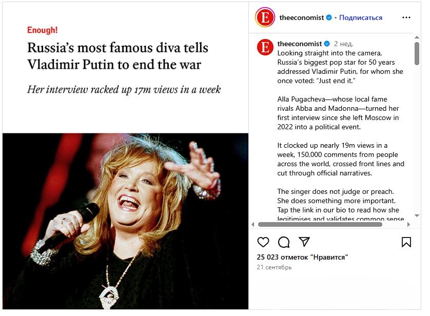Like the post with the heart icon

click(263, 242)
